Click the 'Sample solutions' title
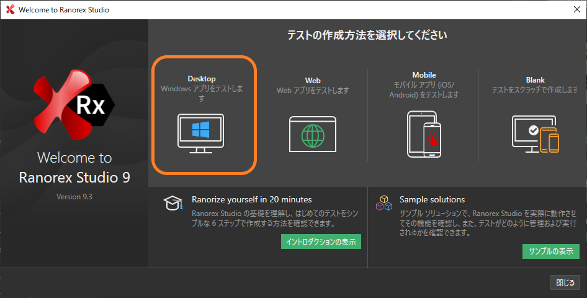 tap(432, 199)
